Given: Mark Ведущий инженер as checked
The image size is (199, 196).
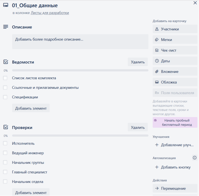Looking at the screenshot, I should [x=5, y=153].
